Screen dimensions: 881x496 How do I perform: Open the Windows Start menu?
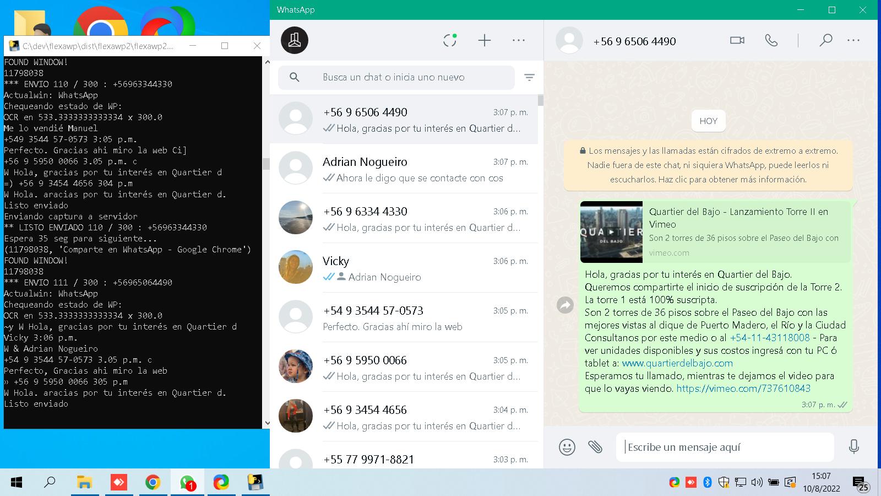pos(17,483)
